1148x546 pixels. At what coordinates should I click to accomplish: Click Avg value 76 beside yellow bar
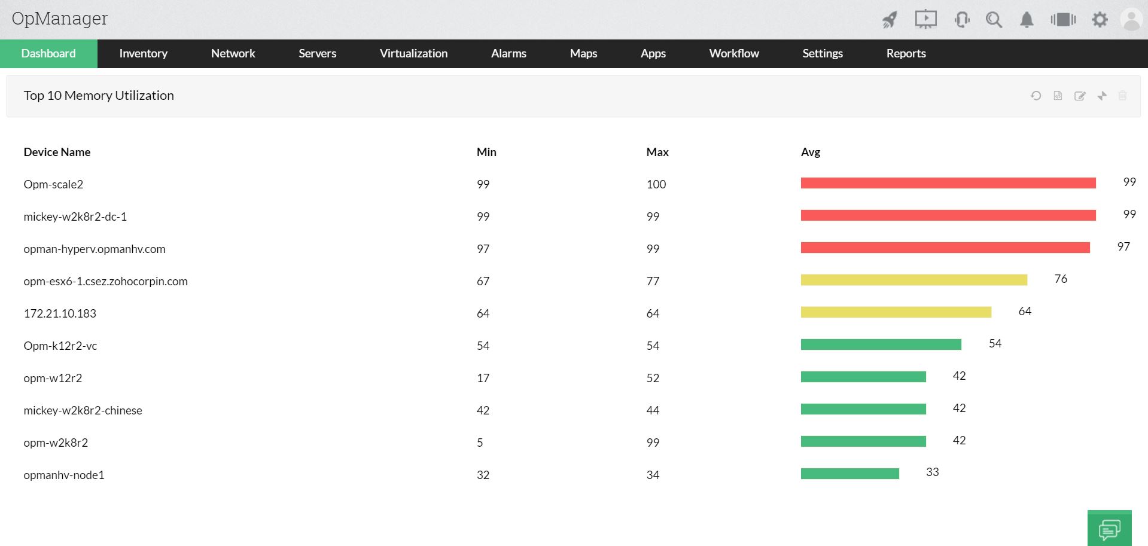coord(1061,279)
